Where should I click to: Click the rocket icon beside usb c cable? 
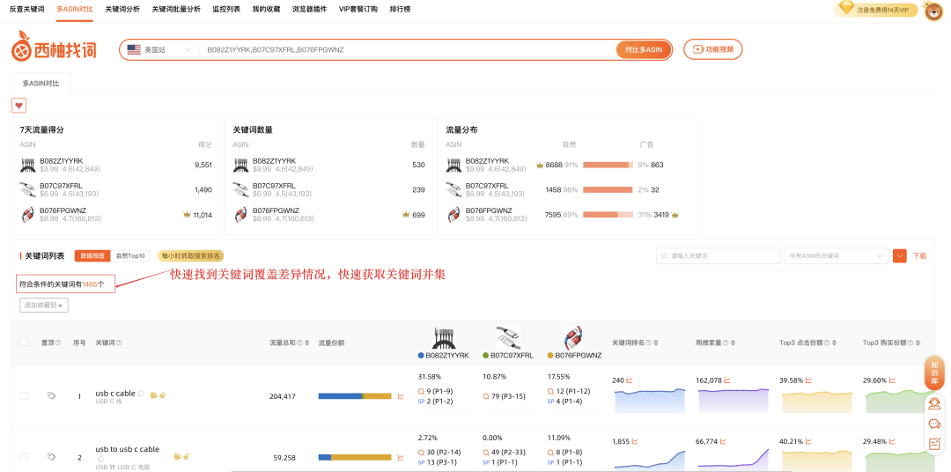(162, 395)
